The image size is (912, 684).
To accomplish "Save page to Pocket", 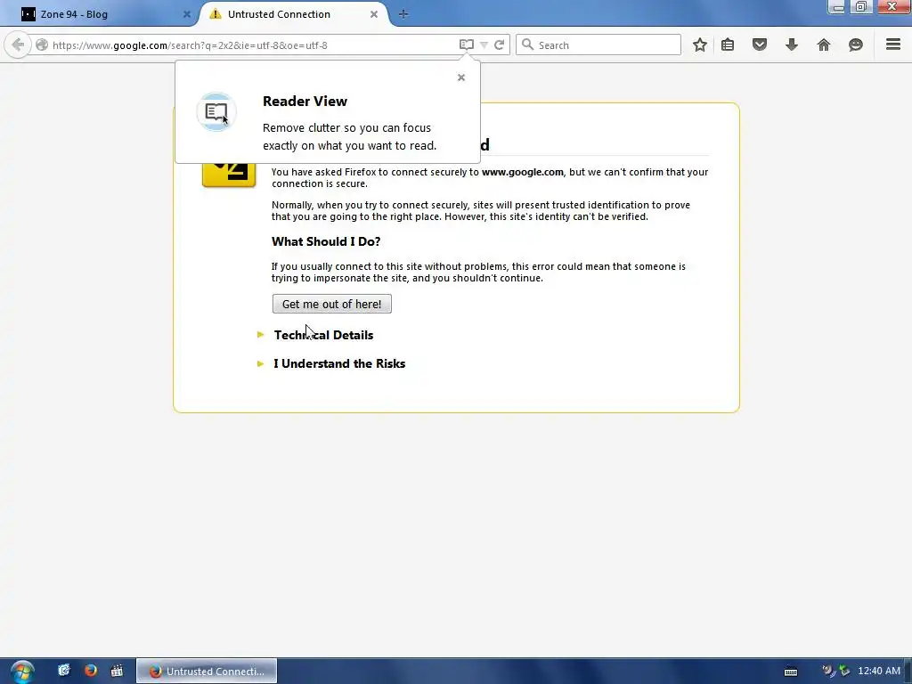I will tap(760, 45).
